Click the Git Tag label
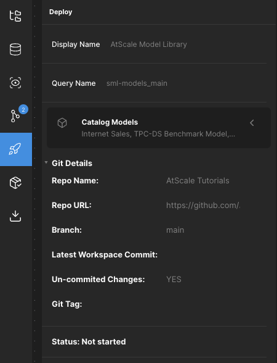The width and height of the screenshot is (277, 363). point(67,304)
